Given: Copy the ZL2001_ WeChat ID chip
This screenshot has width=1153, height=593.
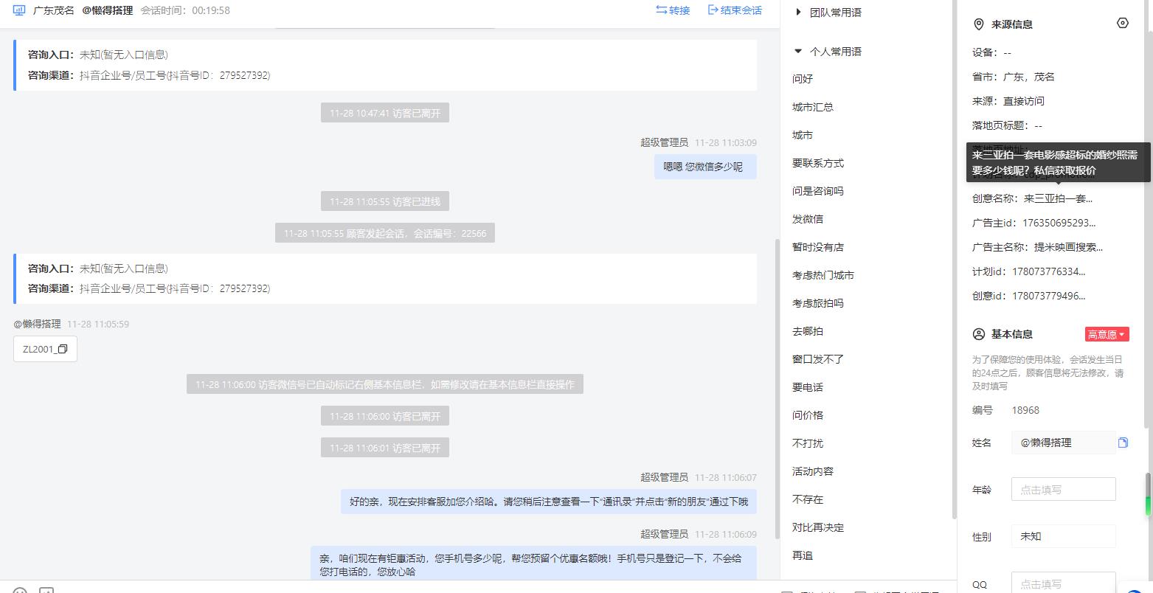Looking at the screenshot, I should point(45,349).
